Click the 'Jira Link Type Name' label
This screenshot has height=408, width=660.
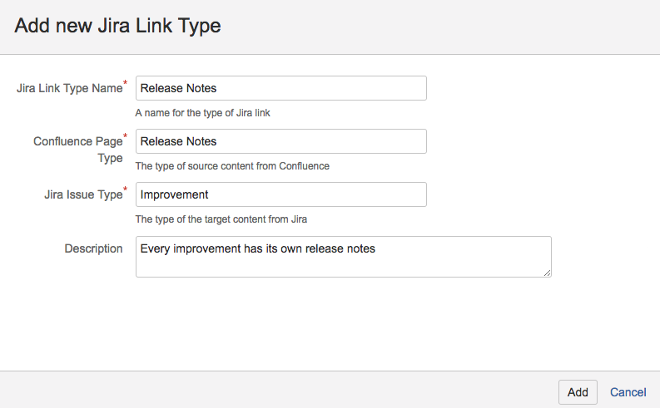(x=69, y=88)
